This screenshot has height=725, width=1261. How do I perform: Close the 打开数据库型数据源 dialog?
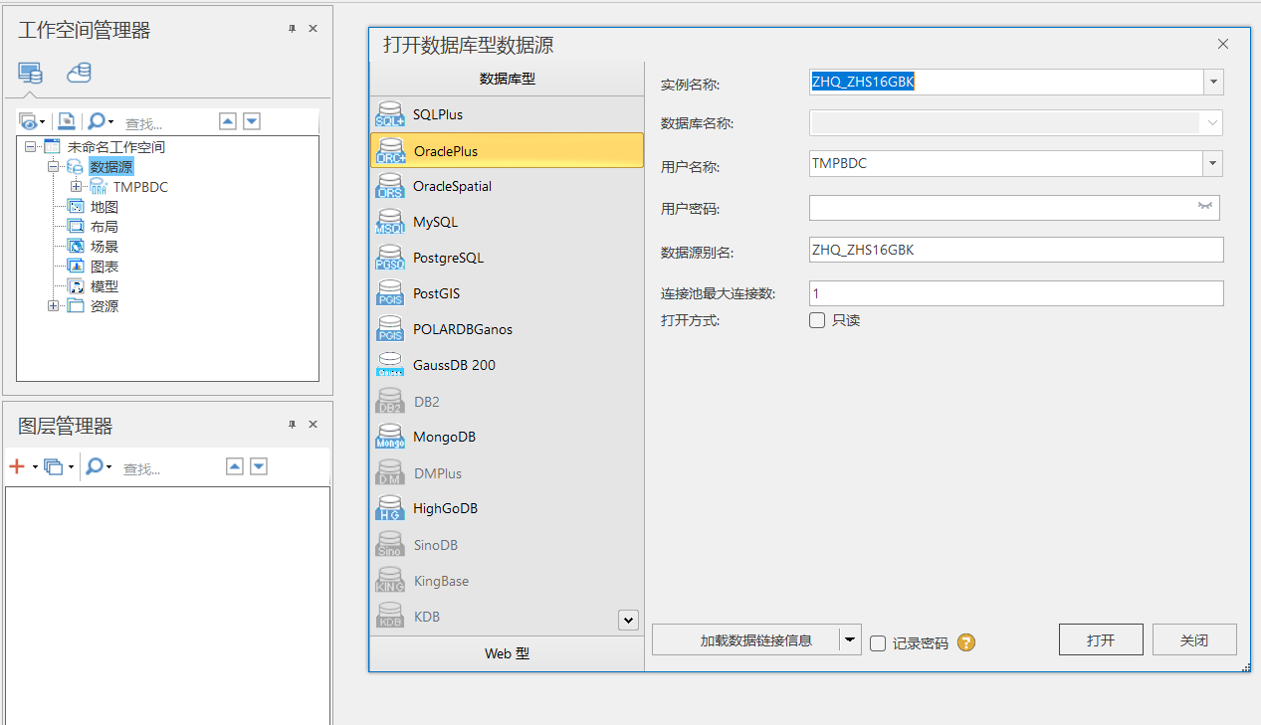tap(1223, 44)
